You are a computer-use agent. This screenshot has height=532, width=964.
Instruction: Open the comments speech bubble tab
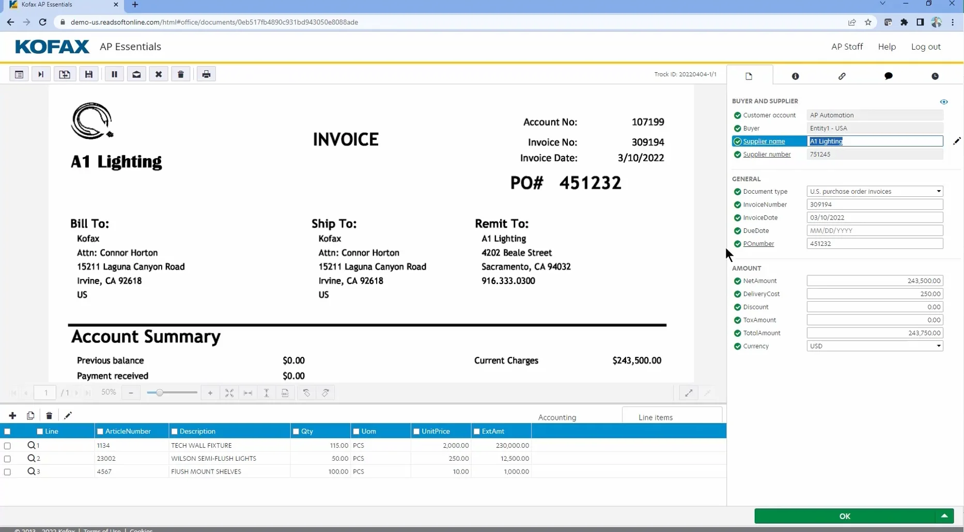pyautogui.click(x=888, y=76)
